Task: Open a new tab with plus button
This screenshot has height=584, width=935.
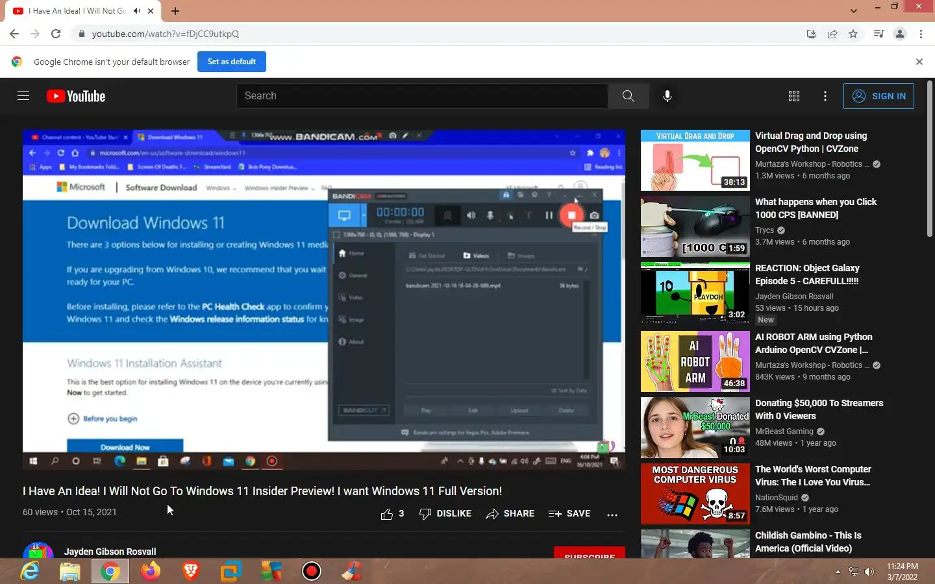Action: click(x=175, y=11)
